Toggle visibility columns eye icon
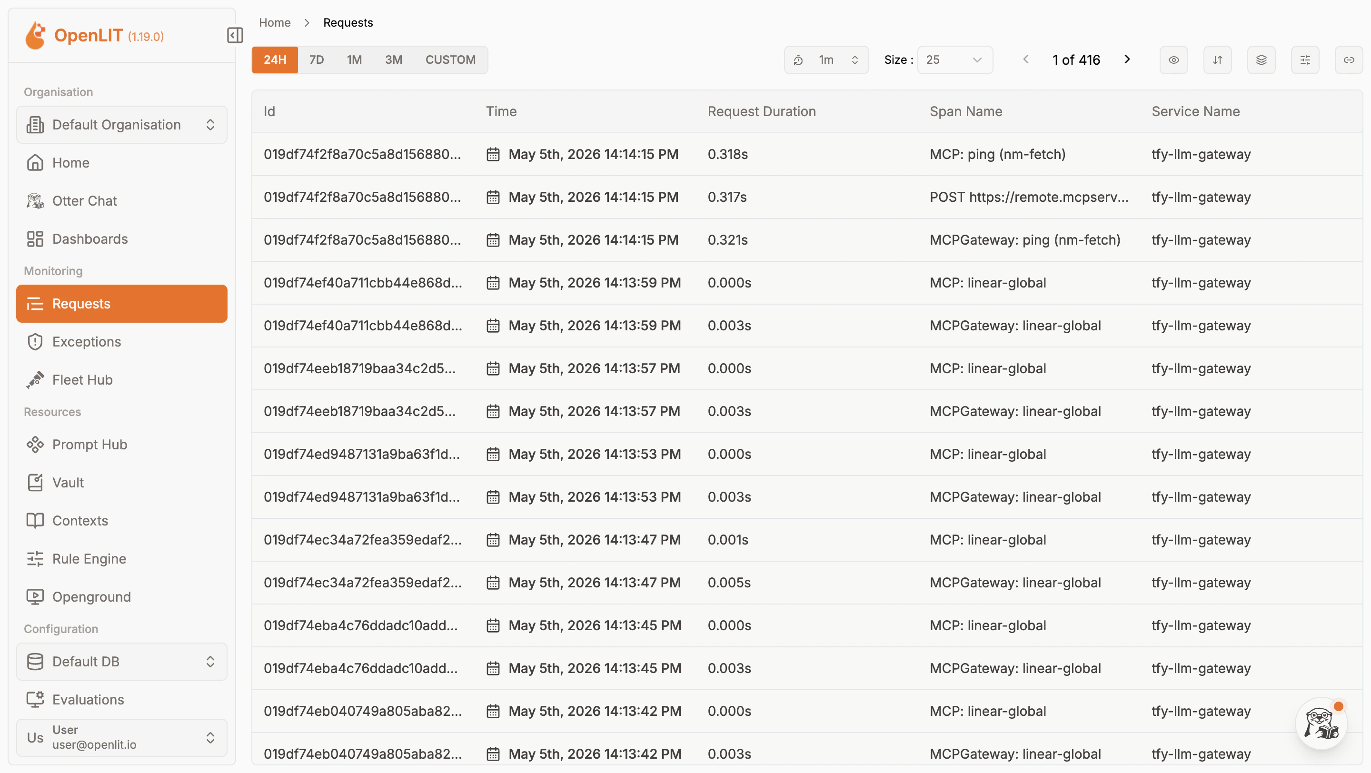Screen dimensions: 1371x773 click(1173, 59)
